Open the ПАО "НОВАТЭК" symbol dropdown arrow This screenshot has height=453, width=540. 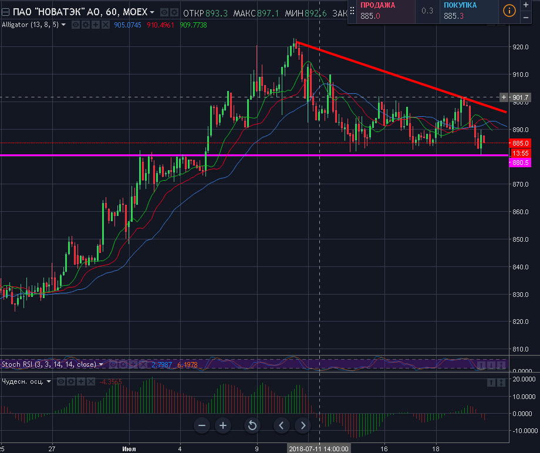pos(152,12)
